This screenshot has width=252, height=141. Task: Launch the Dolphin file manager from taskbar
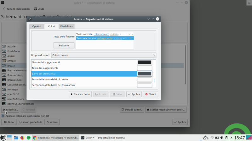click(x=16, y=138)
